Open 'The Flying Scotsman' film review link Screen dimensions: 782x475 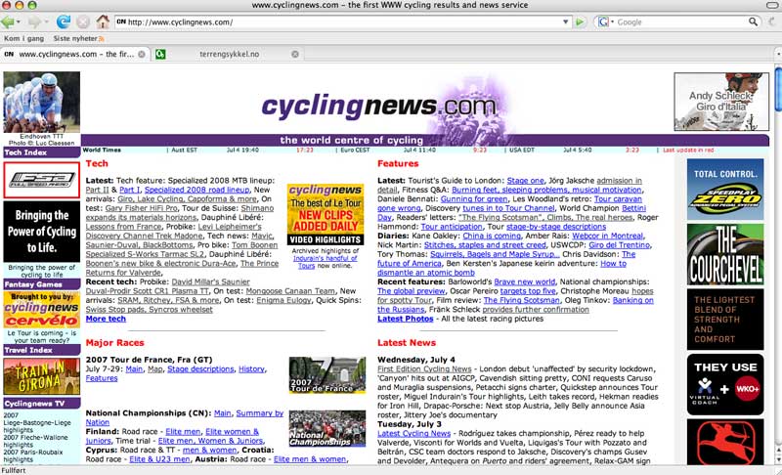(x=521, y=301)
